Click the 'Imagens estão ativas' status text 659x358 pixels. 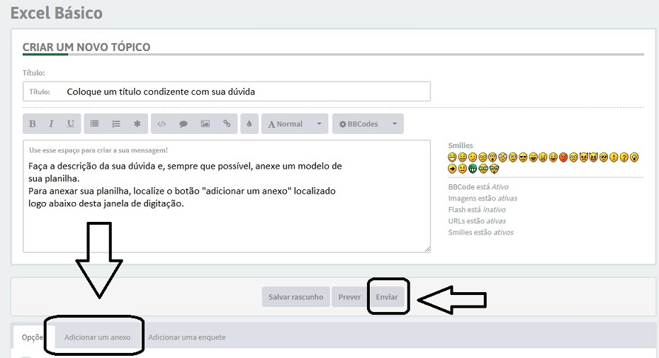pos(483,198)
